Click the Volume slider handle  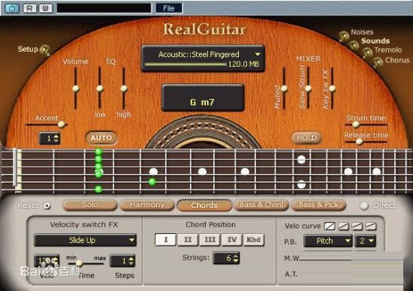coord(76,89)
